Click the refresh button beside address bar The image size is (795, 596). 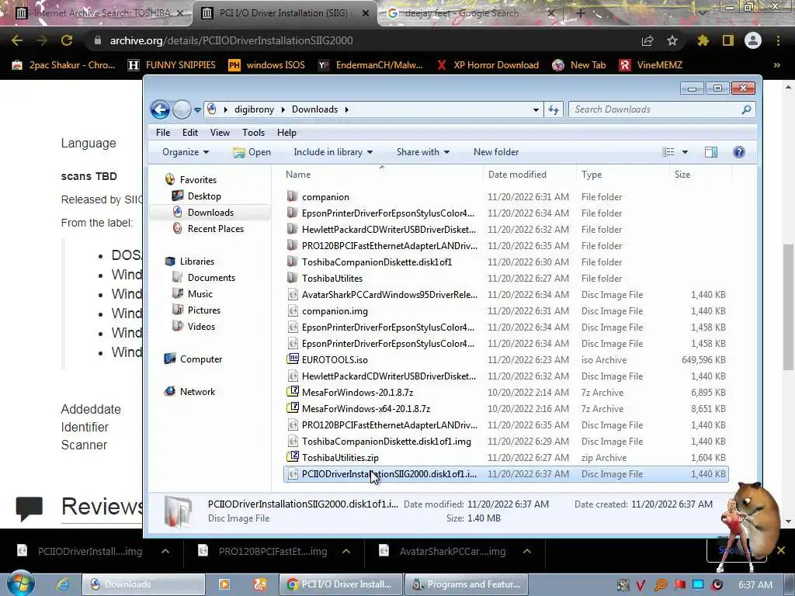point(553,109)
